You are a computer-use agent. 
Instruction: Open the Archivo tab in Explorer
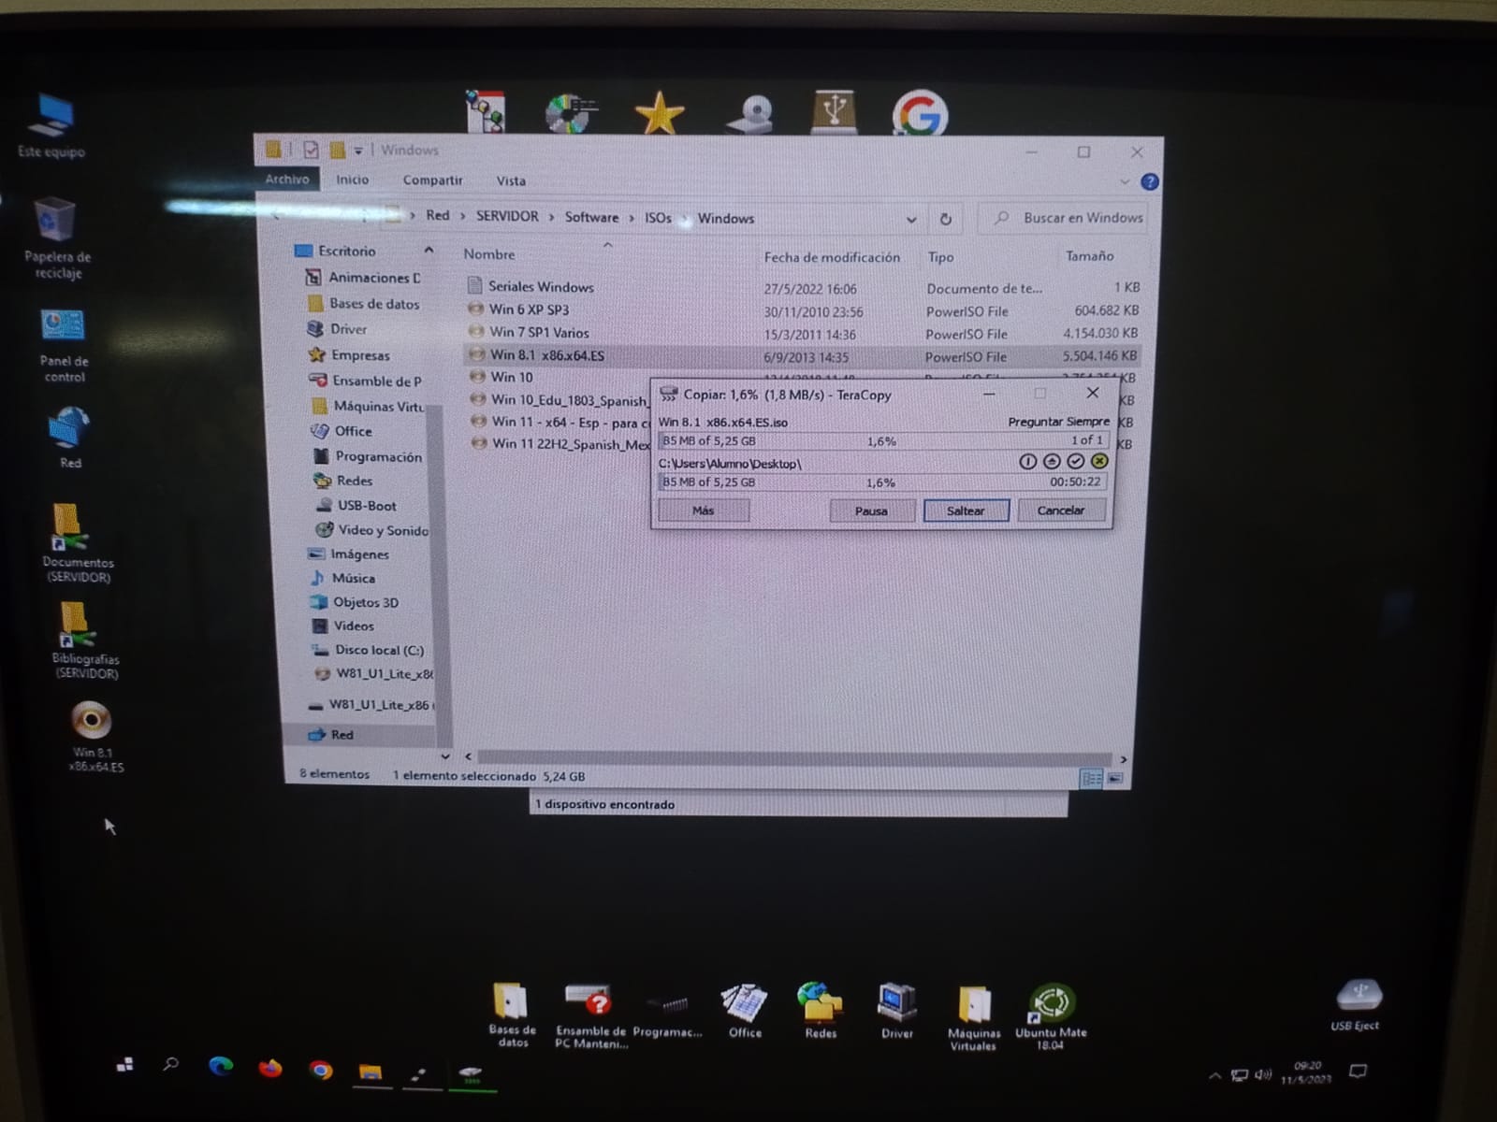[x=287, y=179]
